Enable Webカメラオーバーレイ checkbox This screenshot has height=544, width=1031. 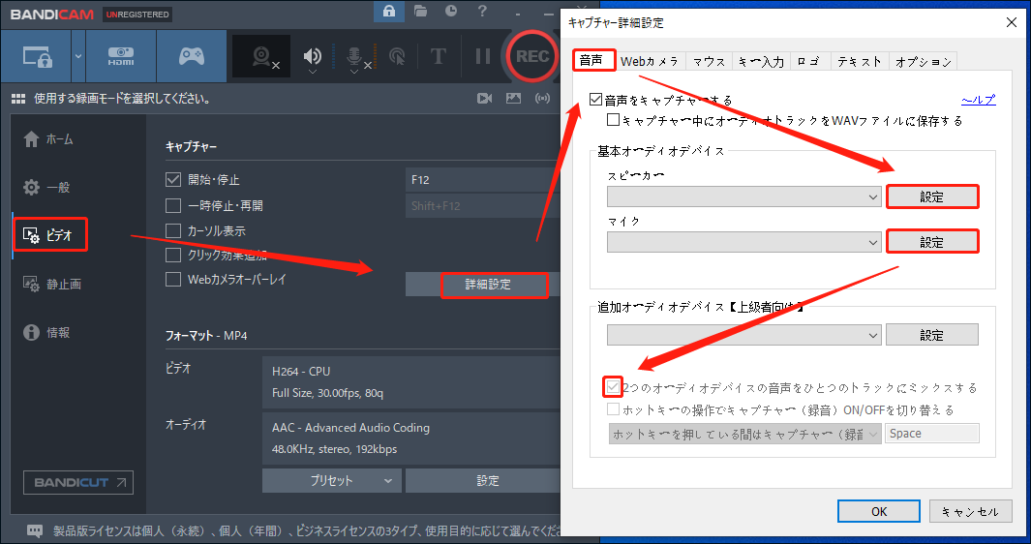tap(173, 280)
